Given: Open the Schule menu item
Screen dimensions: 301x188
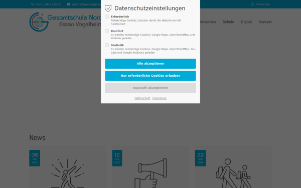Looking at the screenshot, I should click(228, 22).
